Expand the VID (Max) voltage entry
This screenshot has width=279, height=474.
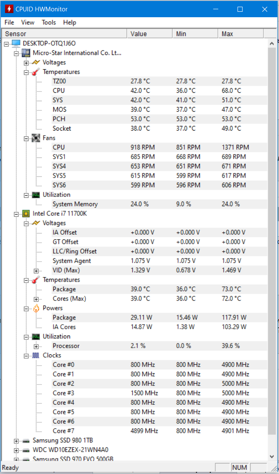[36, 270]
